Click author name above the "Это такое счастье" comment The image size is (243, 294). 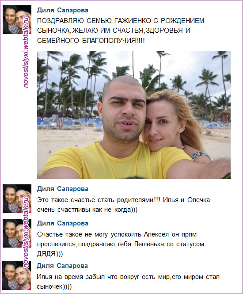[63, 189]
